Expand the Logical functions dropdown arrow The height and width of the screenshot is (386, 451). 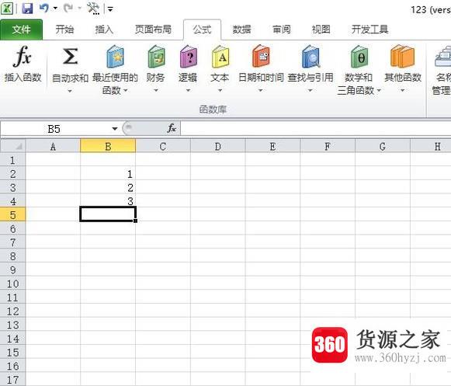pyautogui.click(x=188, y=90)
